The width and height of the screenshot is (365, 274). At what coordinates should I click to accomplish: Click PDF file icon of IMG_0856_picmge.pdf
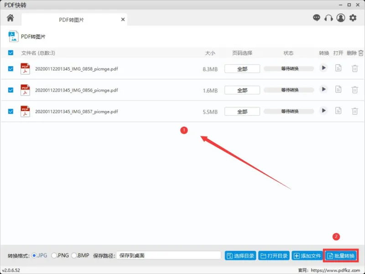[x=25, y=90]
